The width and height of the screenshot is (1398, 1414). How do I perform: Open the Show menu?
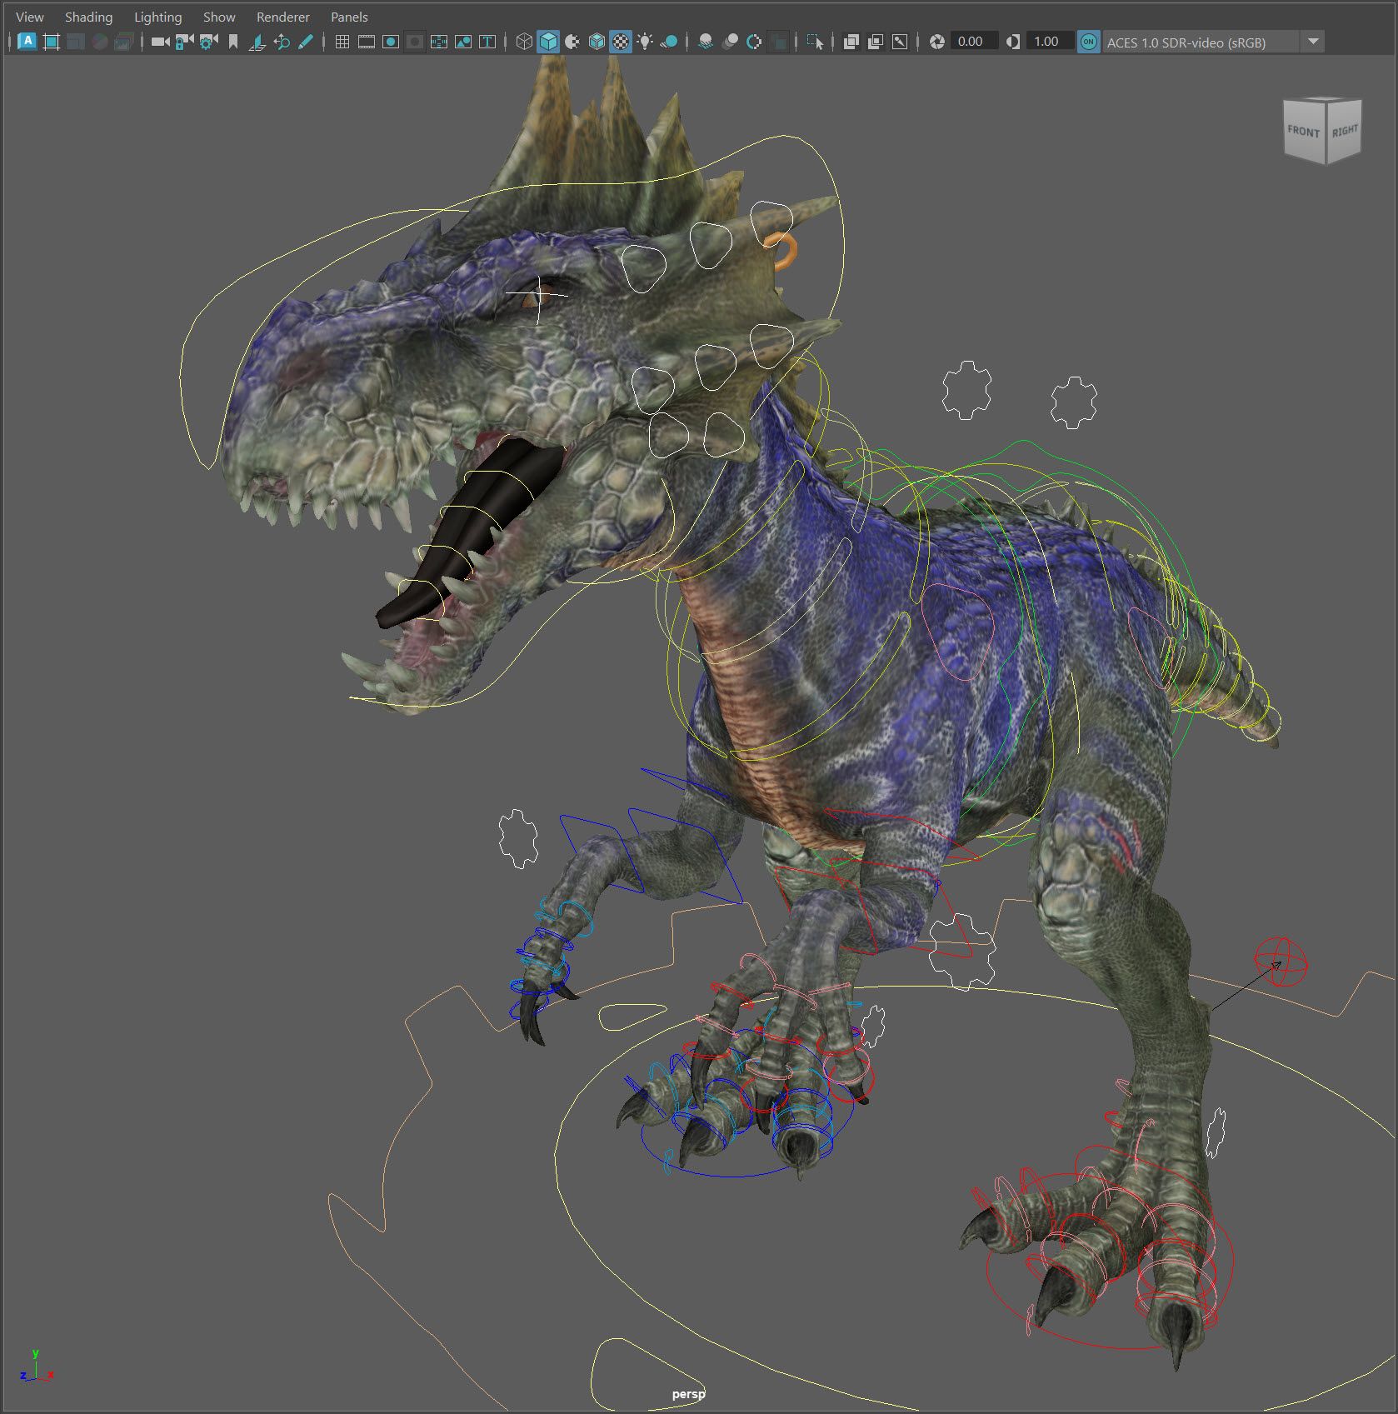tap(219, 17)
